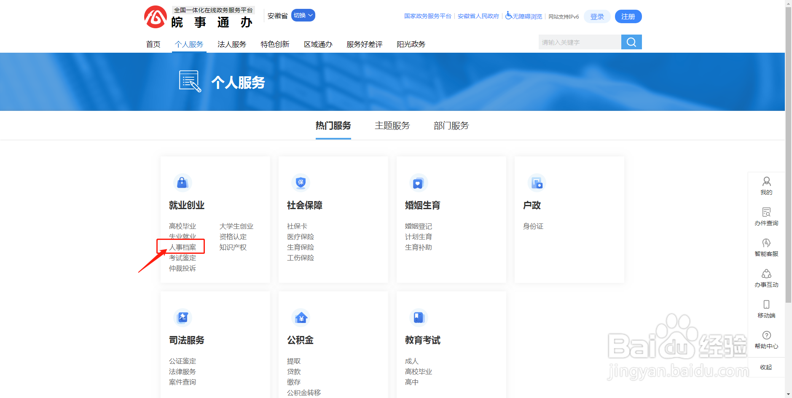
Task: Open 国家政务服务平台 link
Action: 427,16
